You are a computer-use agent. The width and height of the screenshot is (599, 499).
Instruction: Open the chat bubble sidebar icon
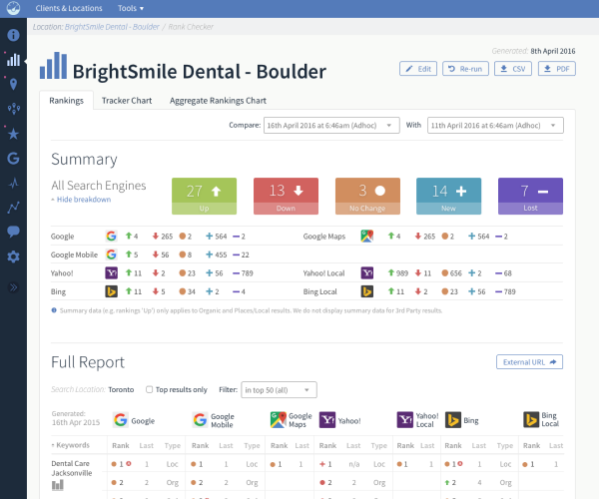pos(13,232)
